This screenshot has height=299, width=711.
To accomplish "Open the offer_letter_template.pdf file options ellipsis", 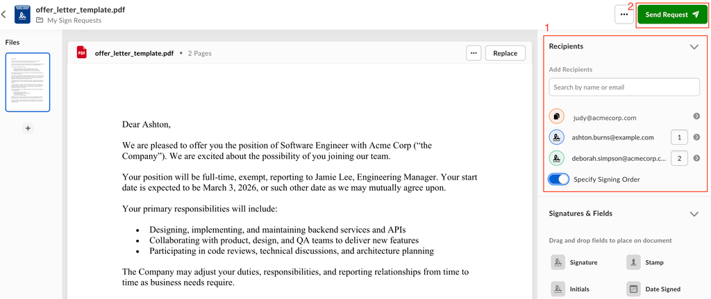I will pyautogui.click(x=474, y=53).
